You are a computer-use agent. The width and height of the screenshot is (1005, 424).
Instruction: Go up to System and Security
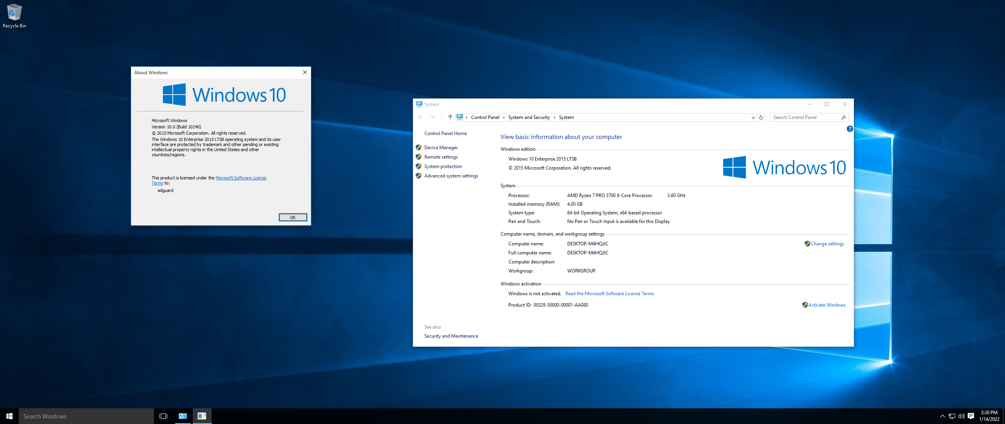point(450,117)
